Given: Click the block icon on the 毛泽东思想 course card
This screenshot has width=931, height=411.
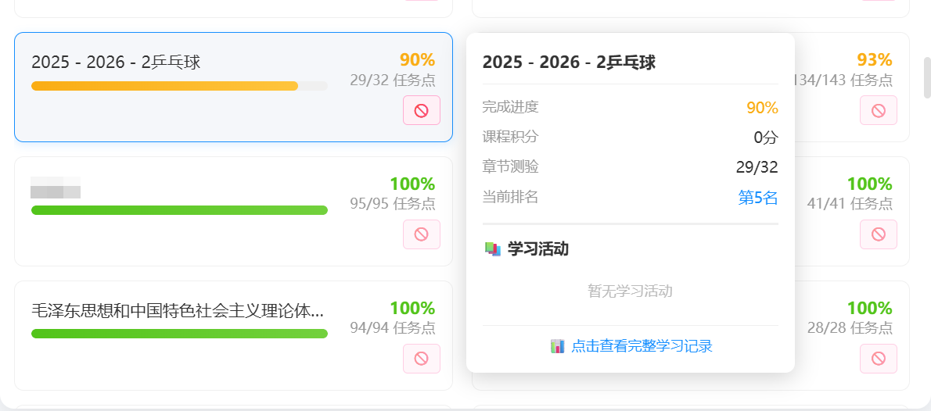Looking at the screenshot, I should click(422, 359).
